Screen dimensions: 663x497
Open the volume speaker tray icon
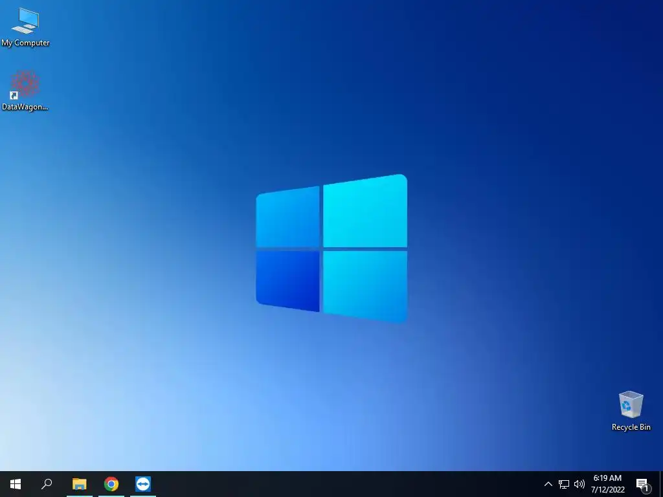pos(579,484)
